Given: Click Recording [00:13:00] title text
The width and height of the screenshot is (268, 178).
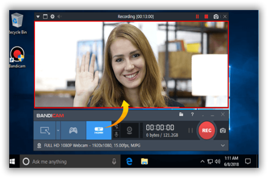Looking at the screenshot, I should click(x=136, y=17).
